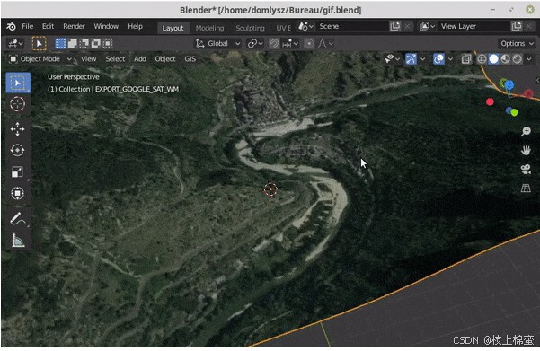540x351 pixels.
Task: Select the Transform tool
Action: [18, 193]
